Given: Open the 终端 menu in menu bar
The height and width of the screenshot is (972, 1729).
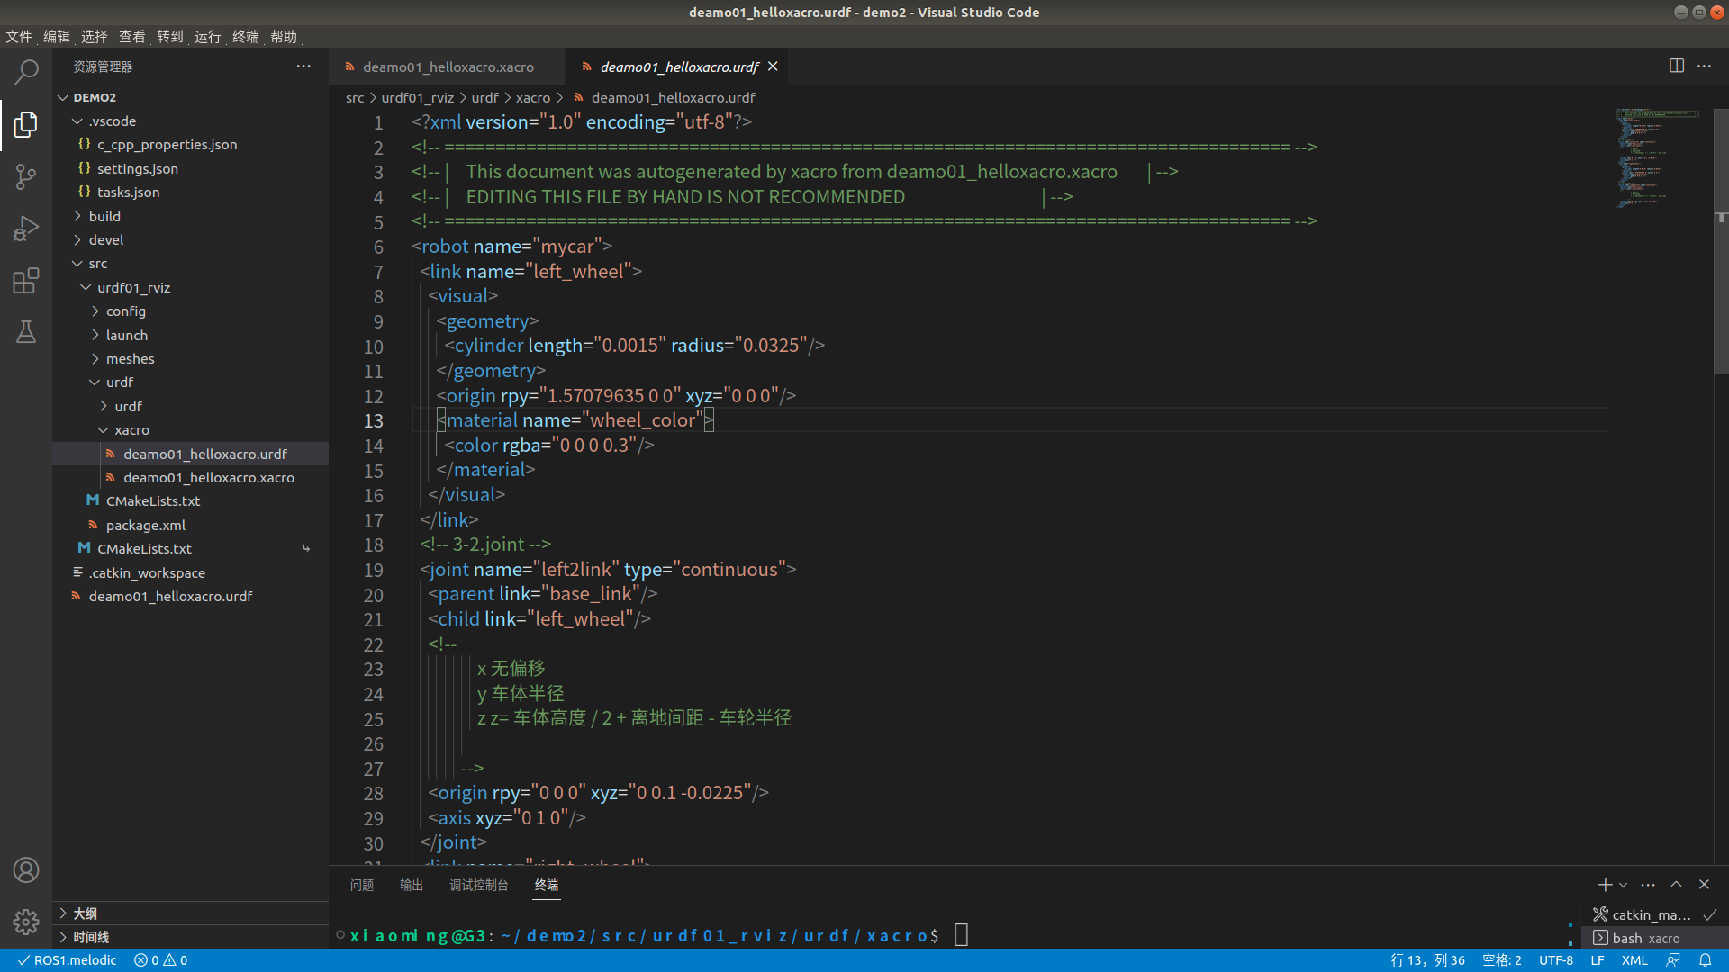Looking at the screenshot, I should 245,37.
